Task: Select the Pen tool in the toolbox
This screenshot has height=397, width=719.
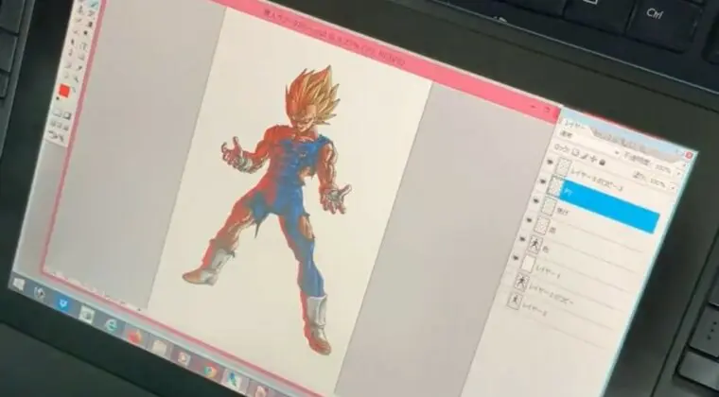Action: click(70, 53)
